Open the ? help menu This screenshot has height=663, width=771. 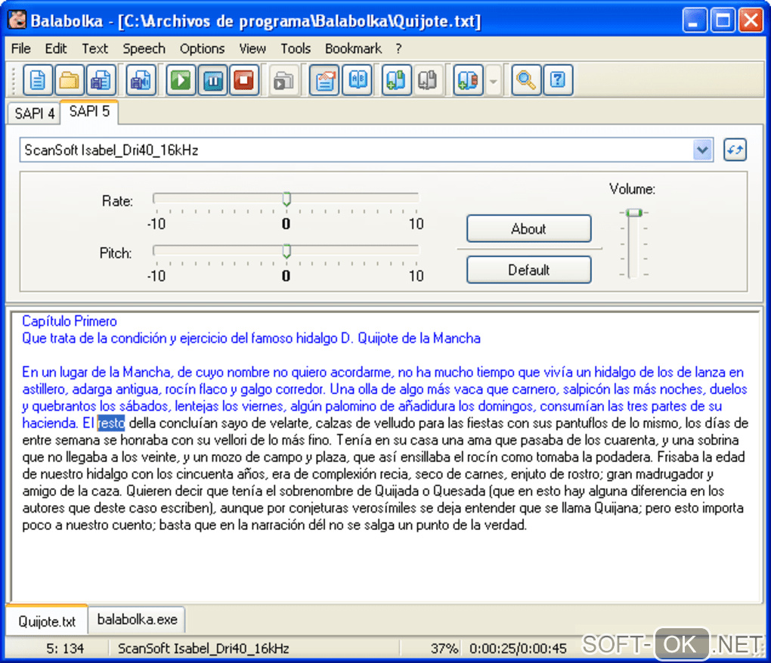(398, 48)
